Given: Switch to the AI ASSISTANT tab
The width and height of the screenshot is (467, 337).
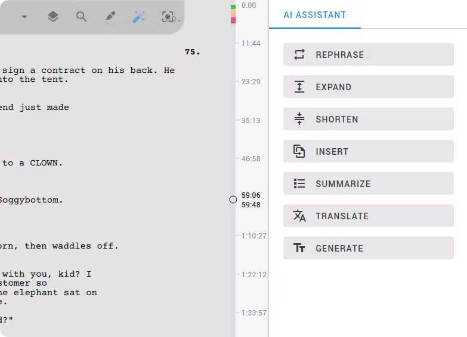Looking at the screenshot, I should (x=315, y=14).
